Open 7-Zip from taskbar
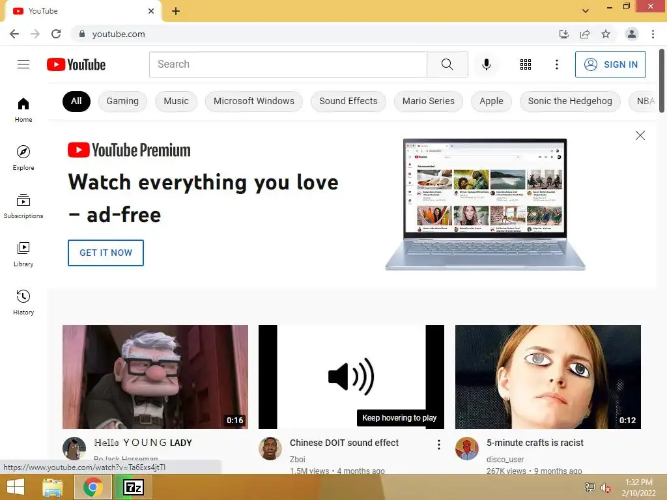The height and width of the screenshot is (500, 667). point(133,487)
